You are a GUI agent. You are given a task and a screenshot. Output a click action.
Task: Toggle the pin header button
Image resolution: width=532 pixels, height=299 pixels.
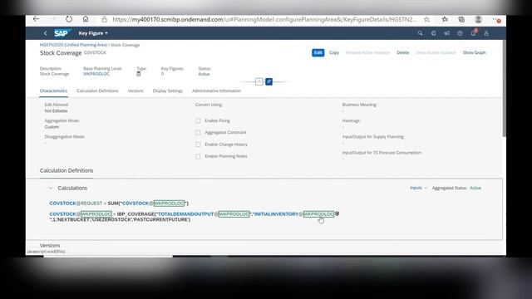point(268,81)
